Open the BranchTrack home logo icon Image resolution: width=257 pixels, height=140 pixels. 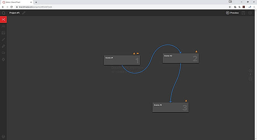(3, 13)
